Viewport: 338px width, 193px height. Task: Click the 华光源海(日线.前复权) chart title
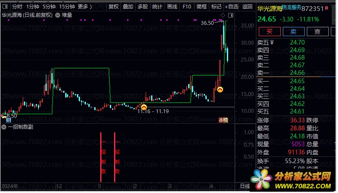click(27, 15)
